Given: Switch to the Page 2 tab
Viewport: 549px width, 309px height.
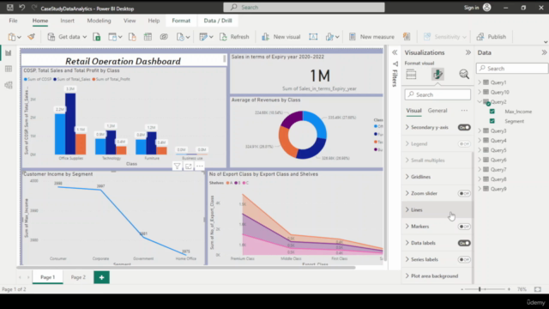Looking at the screenshot, I should pyautogui.click(x=78, y=277).
